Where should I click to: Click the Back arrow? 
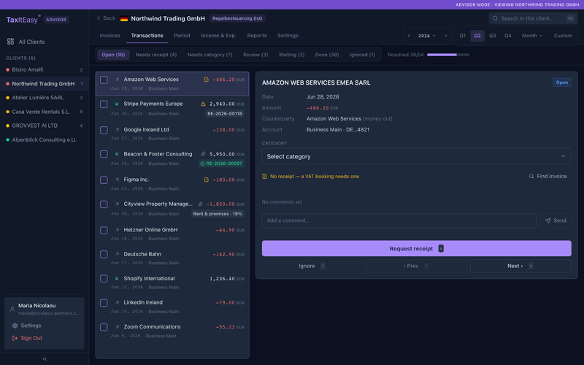99,18
